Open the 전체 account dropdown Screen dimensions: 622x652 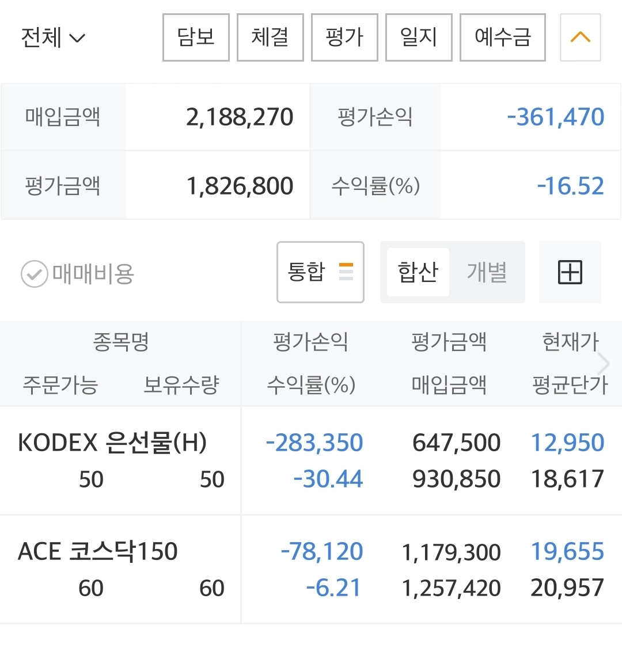(x=53, y=38)
